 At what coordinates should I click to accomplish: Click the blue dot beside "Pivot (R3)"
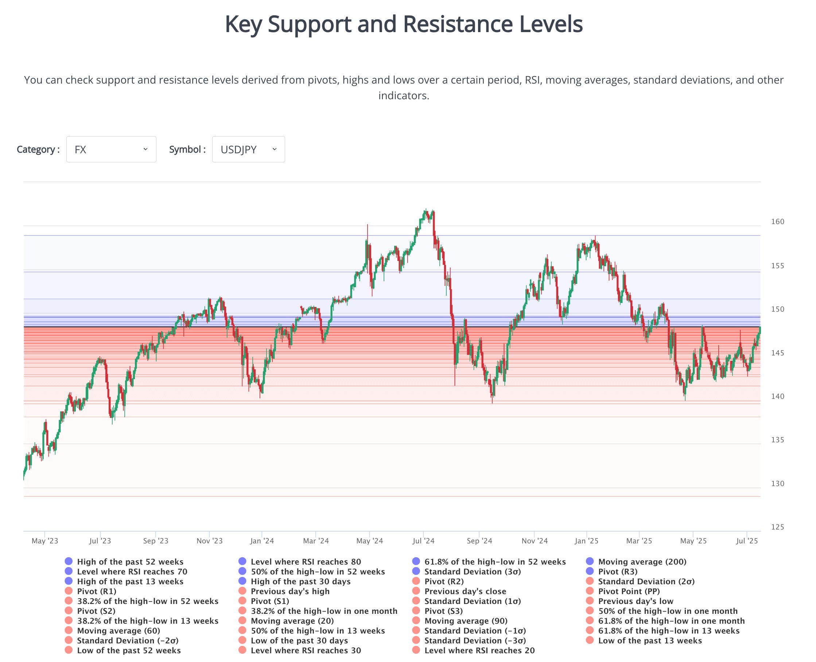590,571
